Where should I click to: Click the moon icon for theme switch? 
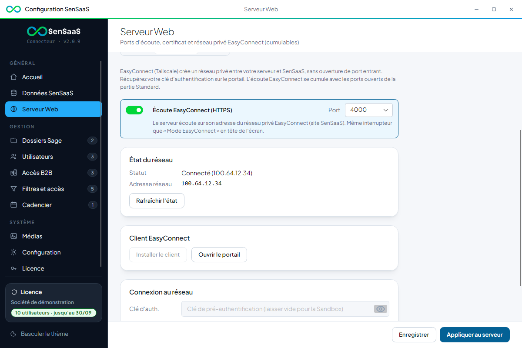13,334
